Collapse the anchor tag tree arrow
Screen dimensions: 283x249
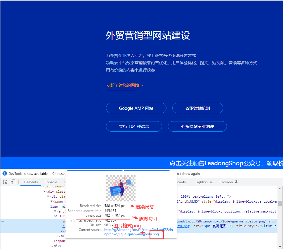[x=55, y=211]
